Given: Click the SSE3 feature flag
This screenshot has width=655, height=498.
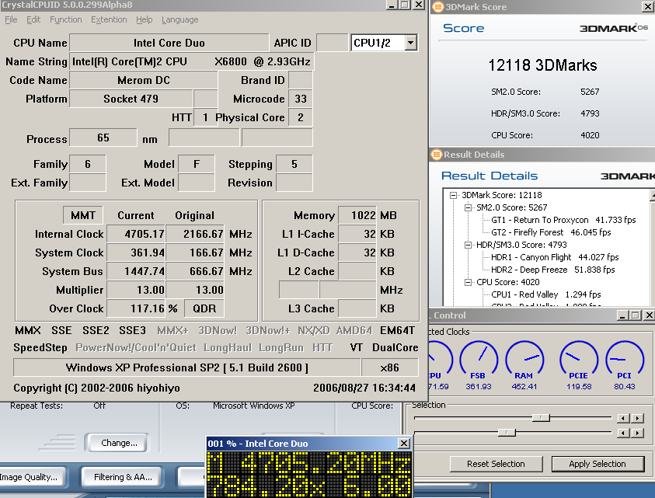Looking at the screenshot, I should (x=132, y=330).
